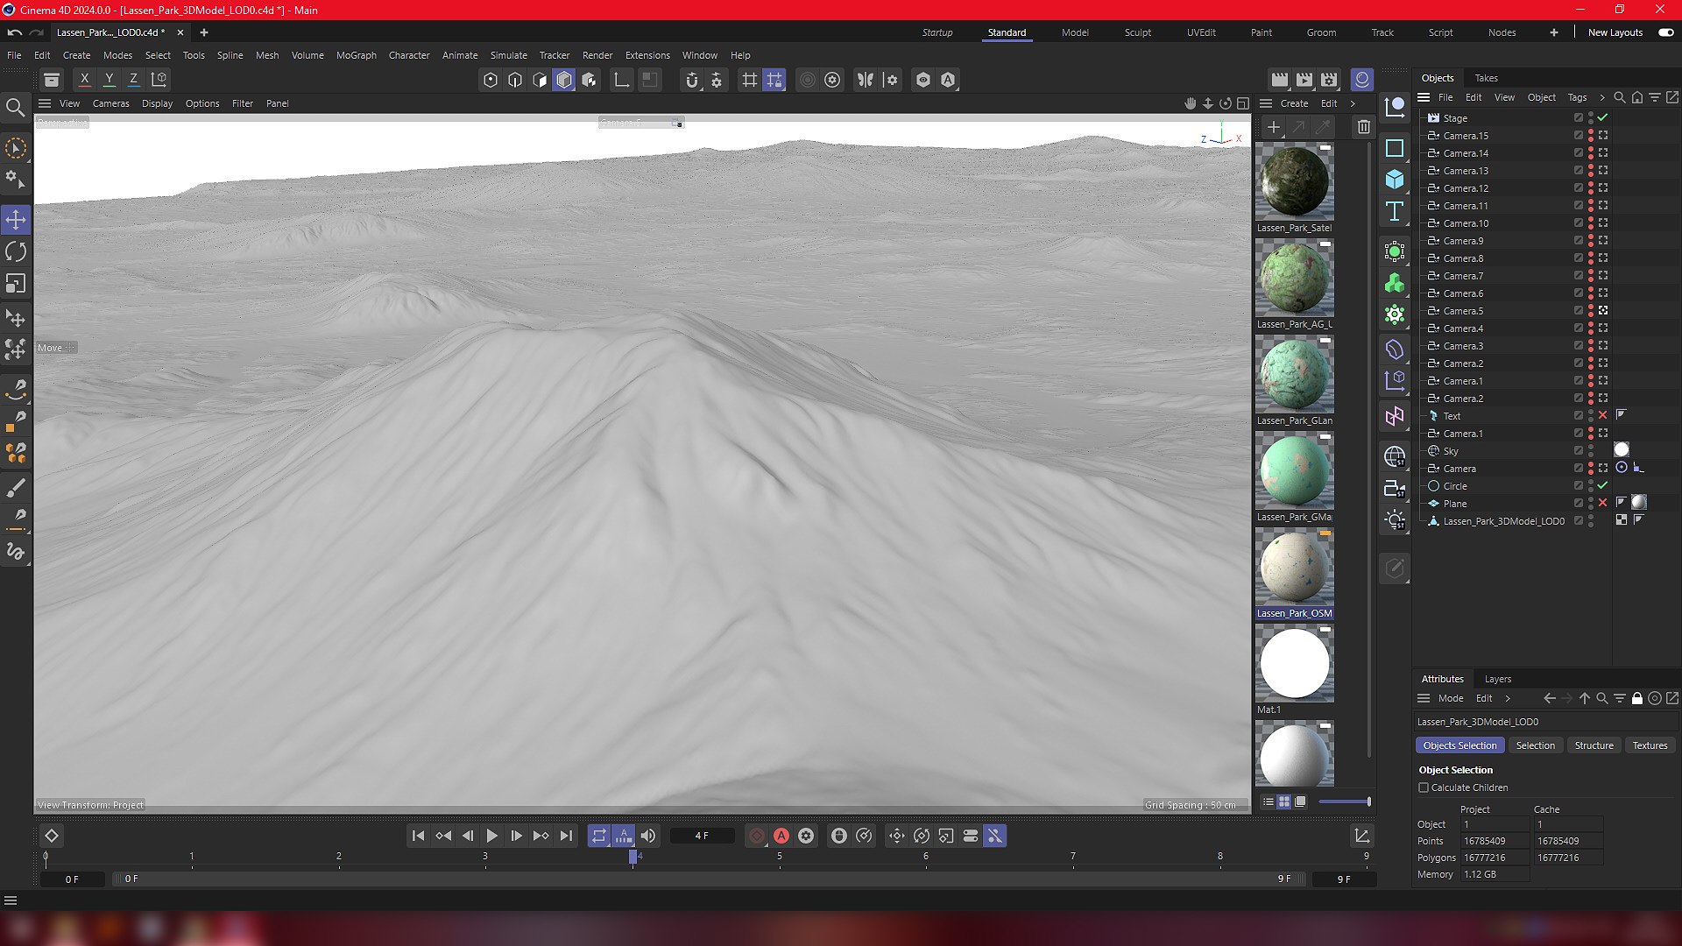Expand Attributes menu overflow chevron

[1508, 698]
